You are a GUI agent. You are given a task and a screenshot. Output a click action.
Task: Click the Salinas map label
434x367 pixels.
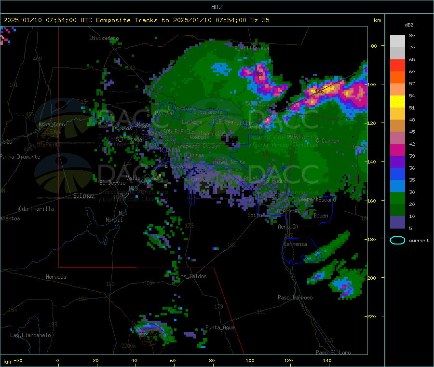coord(83,196)
